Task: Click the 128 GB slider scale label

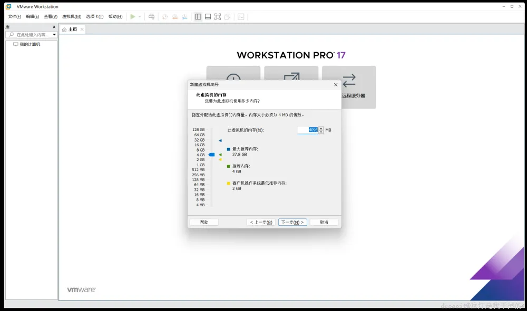Action: (x=198, y=129)
